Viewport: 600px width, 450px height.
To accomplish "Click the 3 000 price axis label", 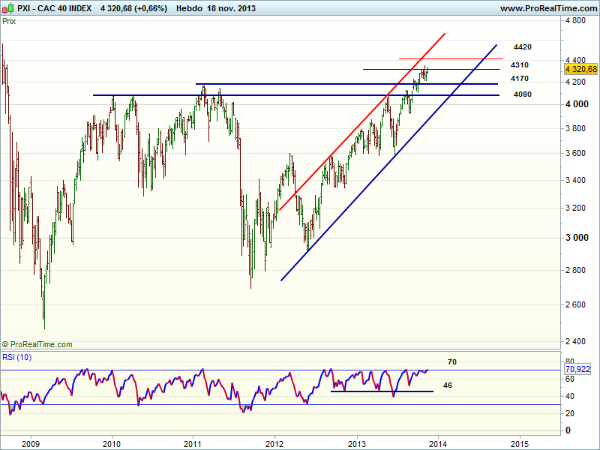I will 577,238.
